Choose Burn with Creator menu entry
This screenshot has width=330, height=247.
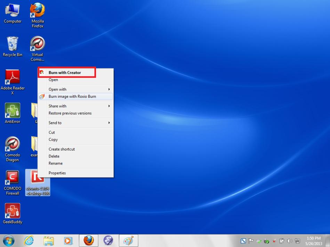(x=65, y=73)
